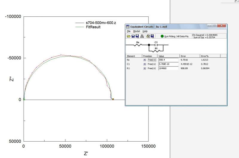Open the Model menu
The width and height of the screenshot is (239, 158).
[x=137, y=31]
